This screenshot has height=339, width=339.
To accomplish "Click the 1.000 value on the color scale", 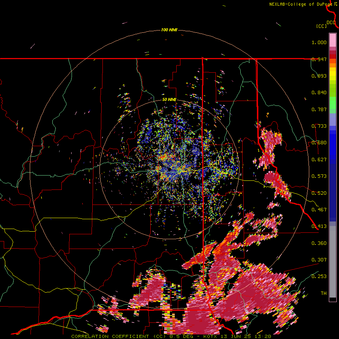I will coord(319,42).
